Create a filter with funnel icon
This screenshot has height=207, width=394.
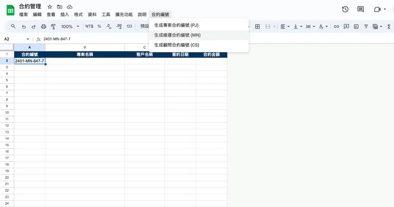366,27
